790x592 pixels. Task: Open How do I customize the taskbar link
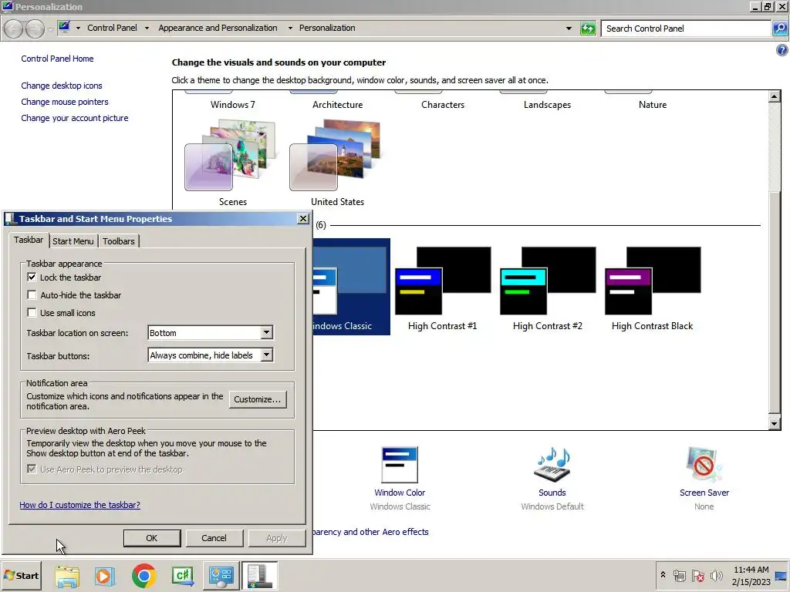[x=79, y=505]
